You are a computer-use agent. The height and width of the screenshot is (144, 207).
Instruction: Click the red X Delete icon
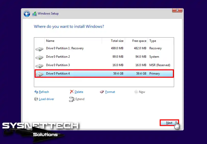click(72, 92)
